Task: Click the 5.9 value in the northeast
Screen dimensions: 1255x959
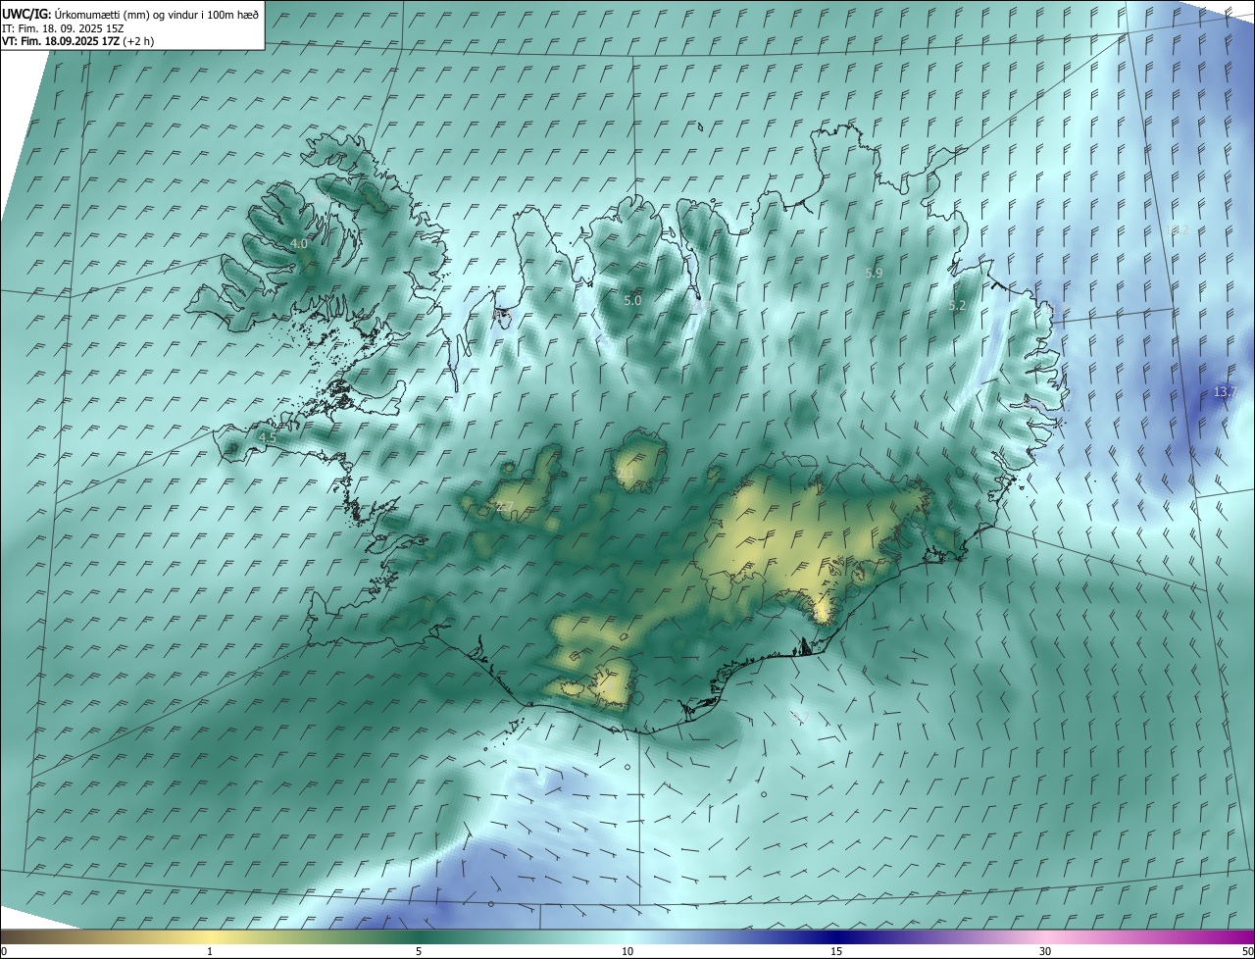Action: (x=875, y=272)
